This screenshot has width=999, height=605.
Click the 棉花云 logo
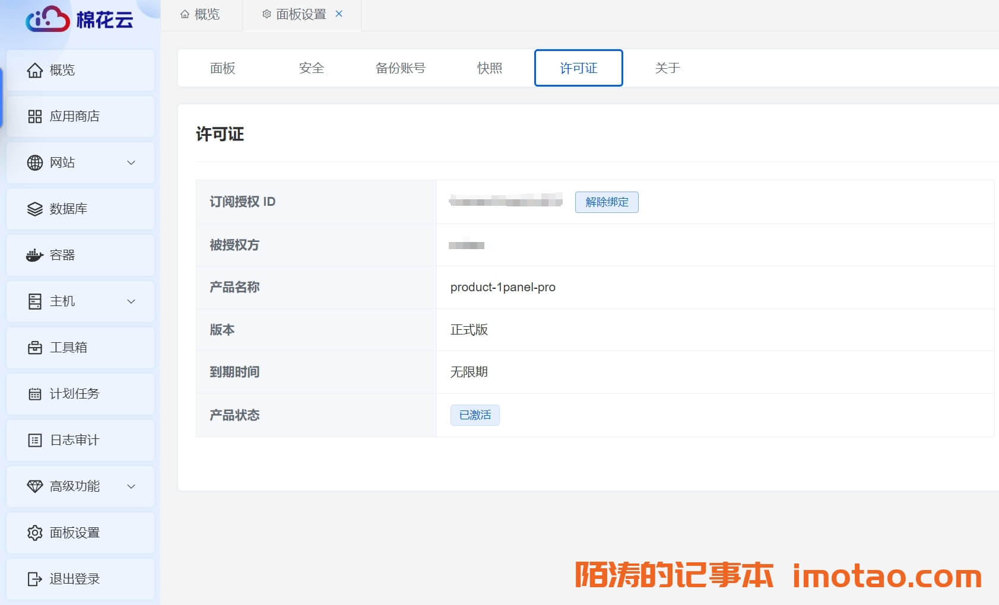[x=80, y=20]
